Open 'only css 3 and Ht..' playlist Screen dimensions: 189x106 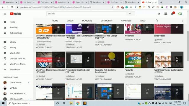coord(18,59)
